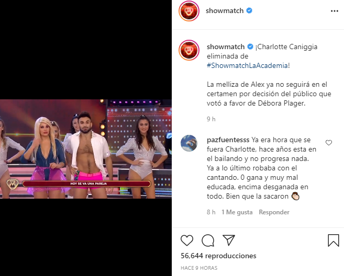Like the pazfuentesss comment heart

click(x=329, y=143)
